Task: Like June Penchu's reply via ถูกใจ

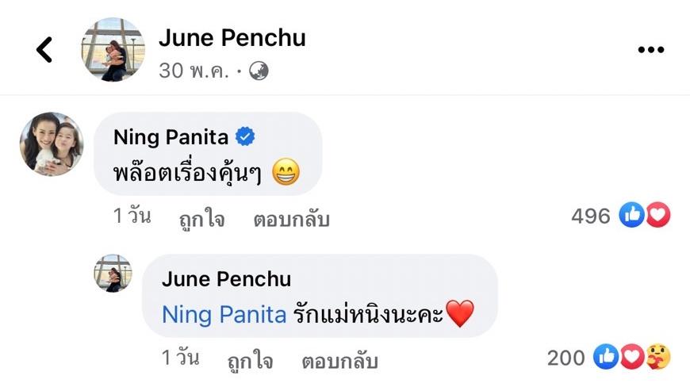Action: pyautogui.click(x=250, y=362)
